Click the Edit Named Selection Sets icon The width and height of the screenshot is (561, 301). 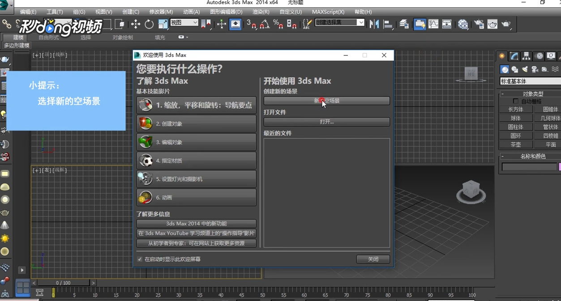pos(307,24)
